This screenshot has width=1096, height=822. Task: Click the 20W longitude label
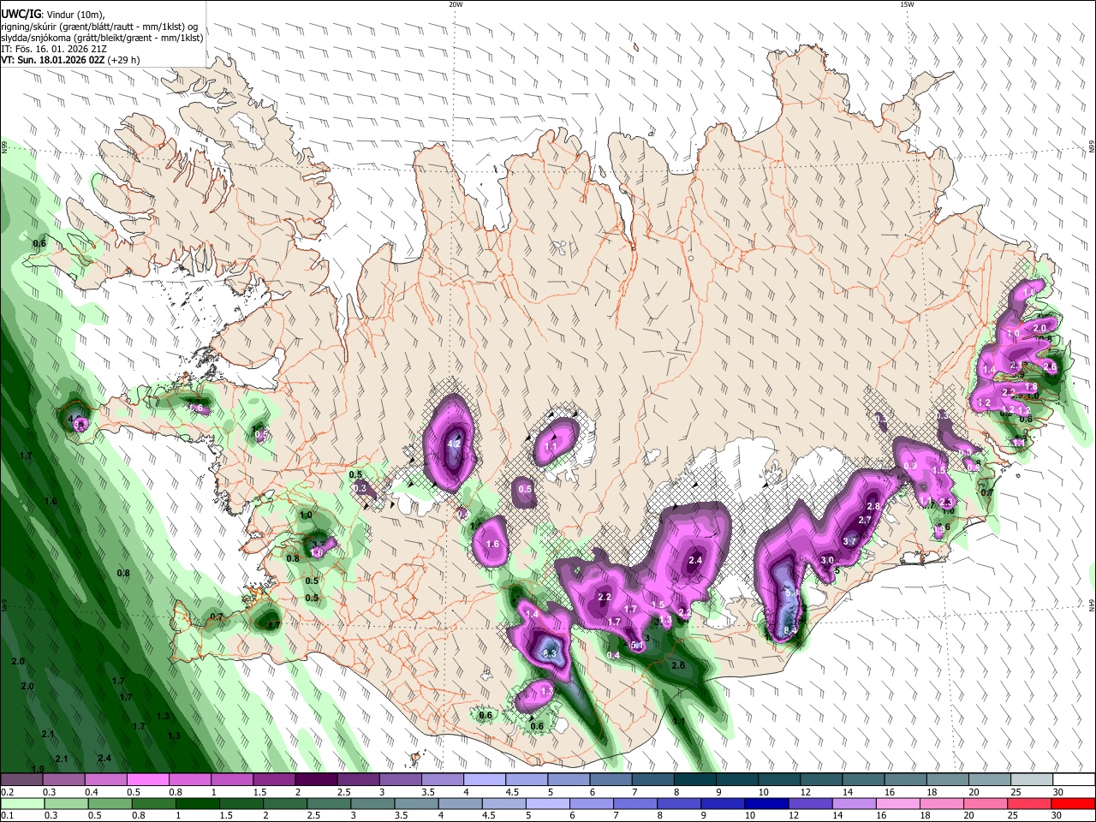point(456,4)
